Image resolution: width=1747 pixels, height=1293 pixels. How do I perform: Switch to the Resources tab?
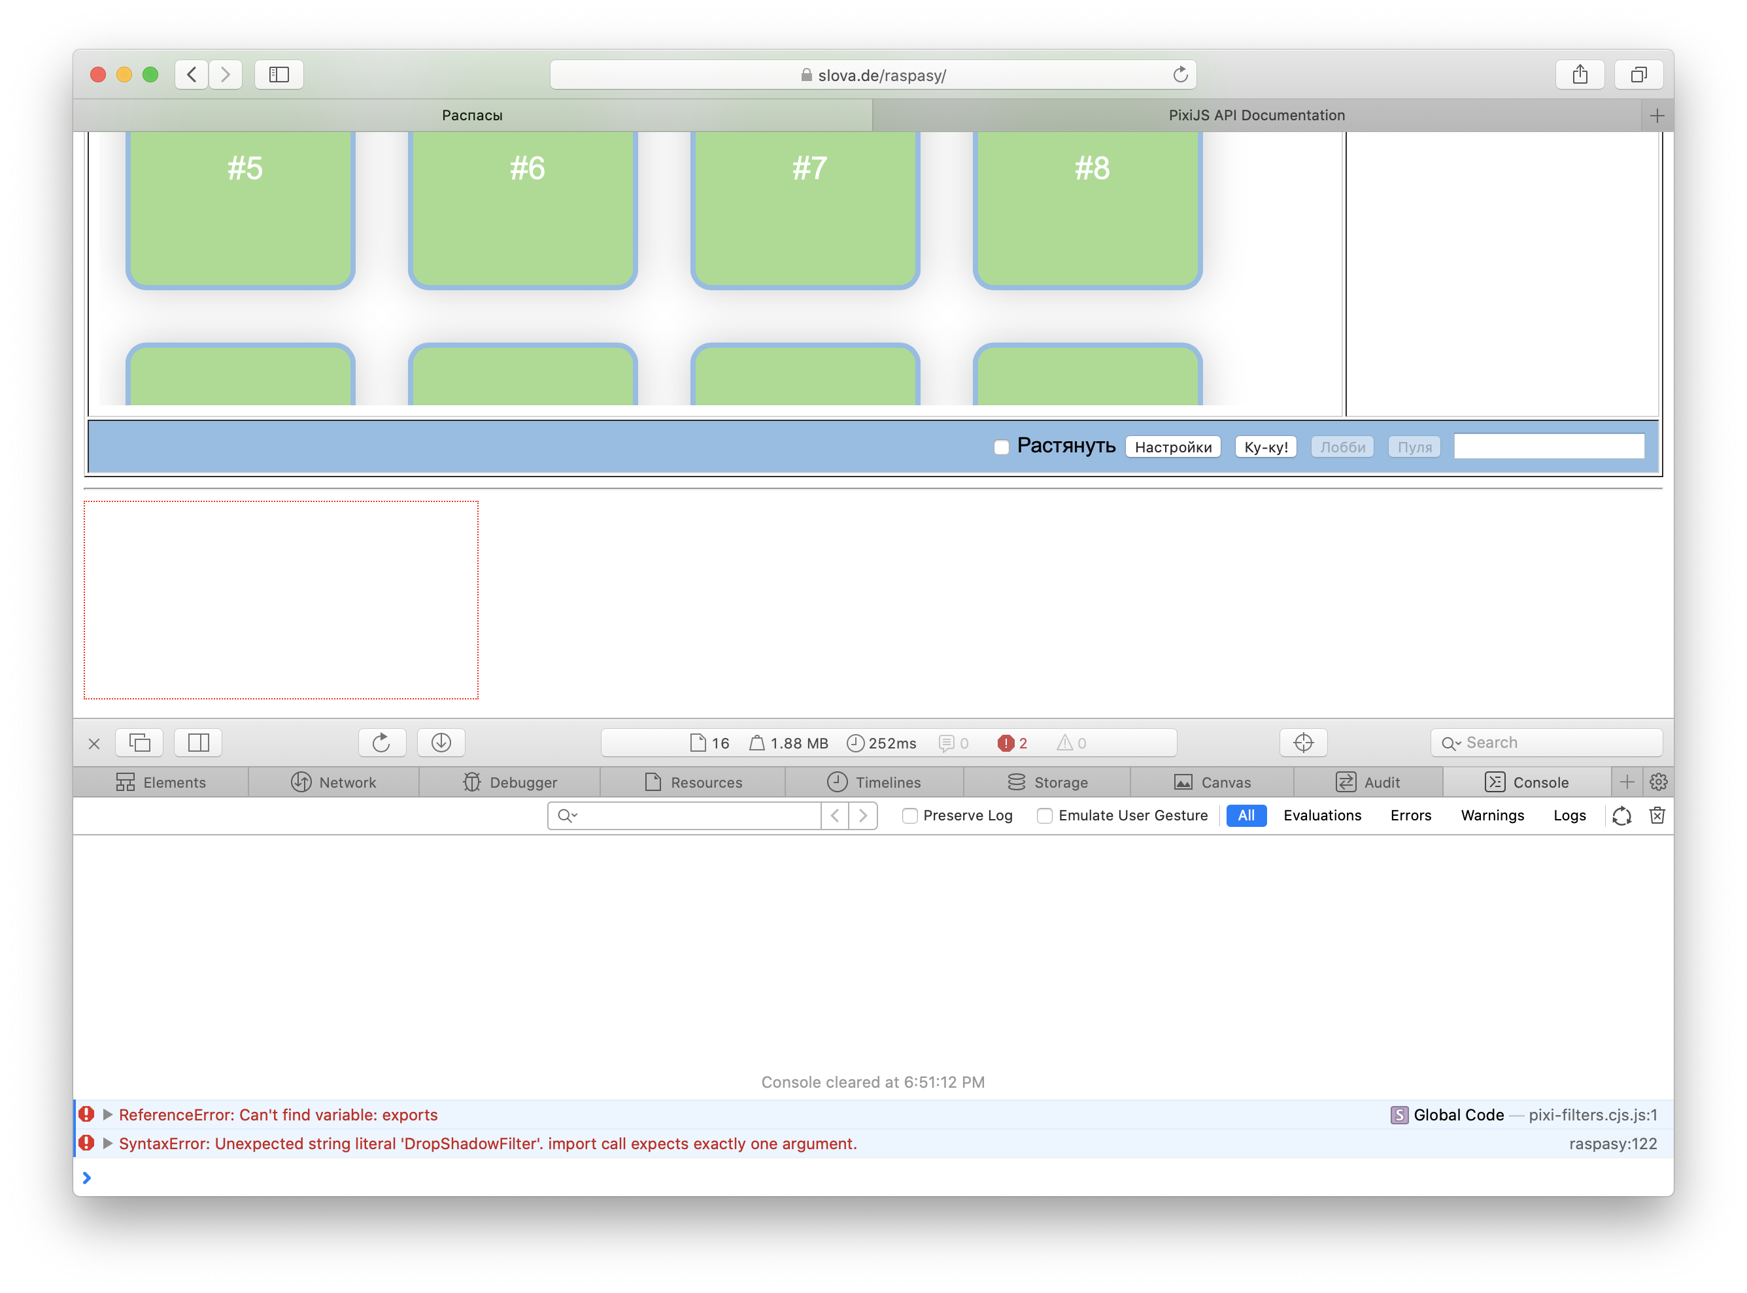[692, 782]
